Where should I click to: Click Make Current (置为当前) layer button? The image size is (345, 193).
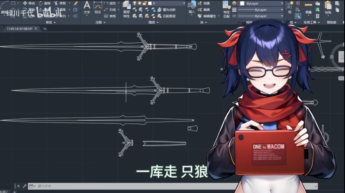pyautogui.click(x=166, y=10)
